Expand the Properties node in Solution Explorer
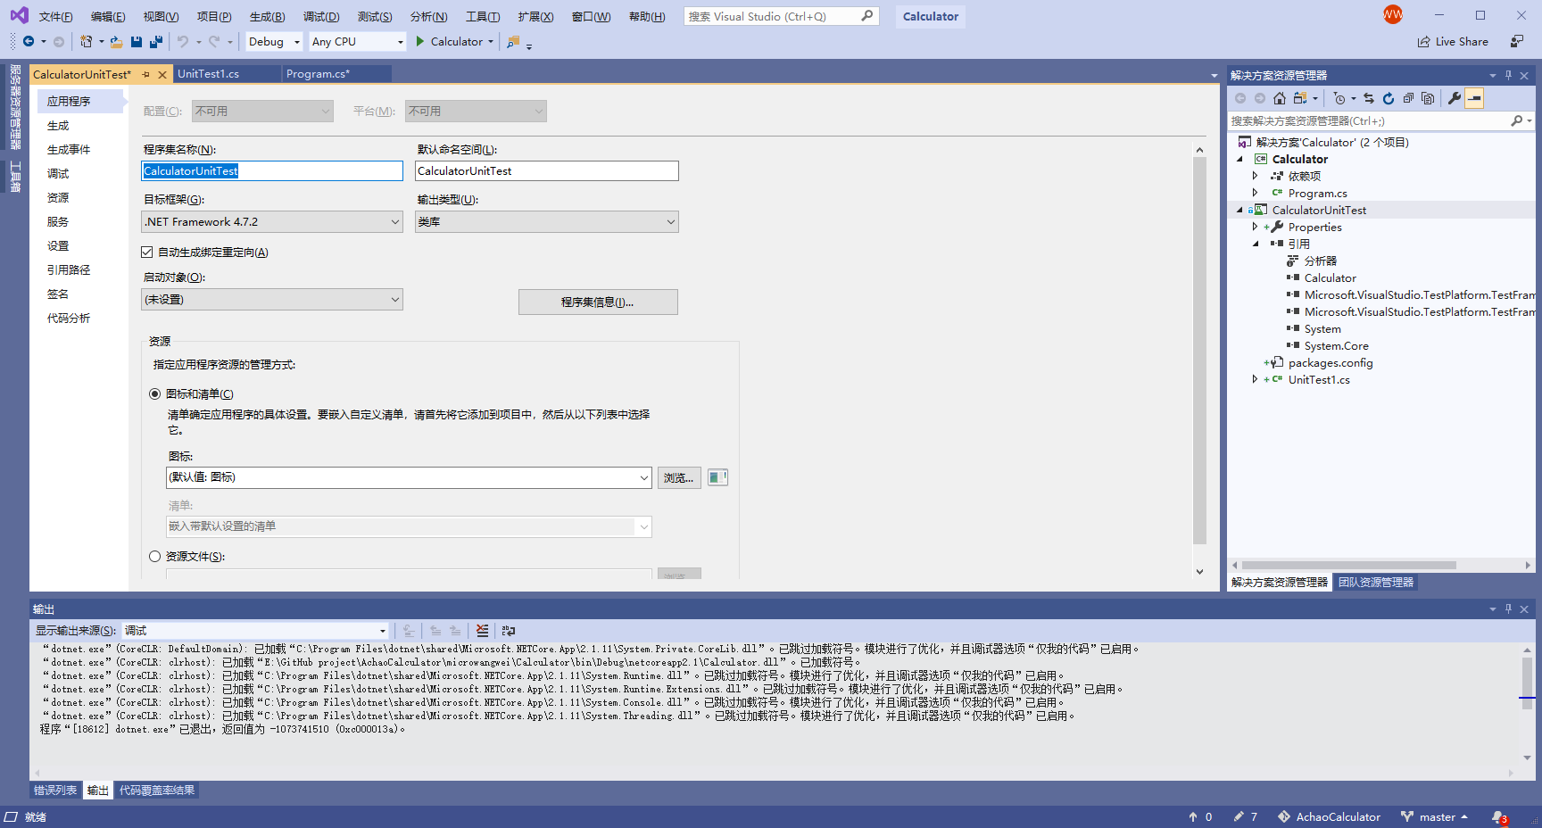 [x=1255, y=227]
